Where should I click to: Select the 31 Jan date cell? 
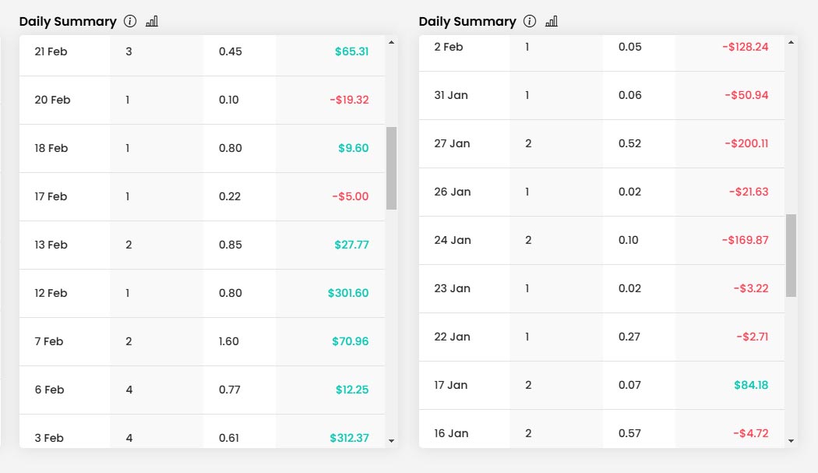pos(451,95)
